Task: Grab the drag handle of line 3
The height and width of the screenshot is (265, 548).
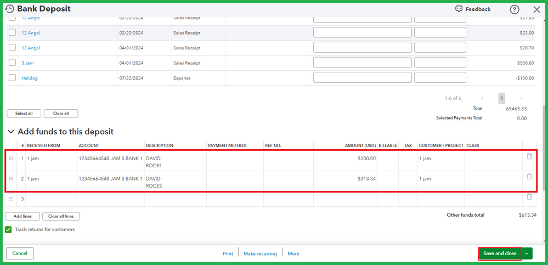Action: 11,199
